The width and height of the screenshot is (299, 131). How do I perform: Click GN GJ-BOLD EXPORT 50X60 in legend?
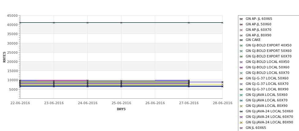(x=269, y=51)
